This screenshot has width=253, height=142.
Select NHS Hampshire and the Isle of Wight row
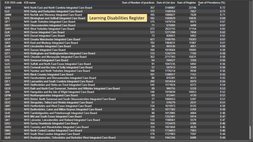tap(59, 92)
